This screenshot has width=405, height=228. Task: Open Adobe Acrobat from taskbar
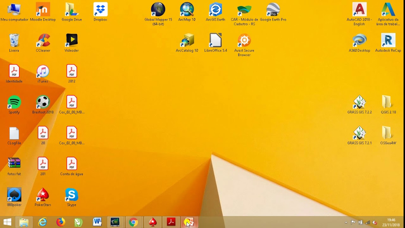point(171,222)
